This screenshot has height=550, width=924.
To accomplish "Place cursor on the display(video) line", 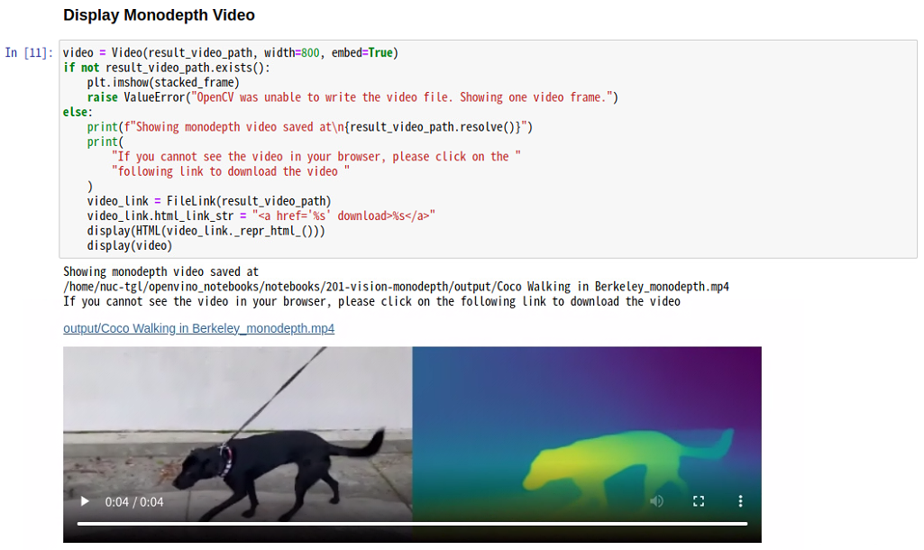I will pos(129,245).
